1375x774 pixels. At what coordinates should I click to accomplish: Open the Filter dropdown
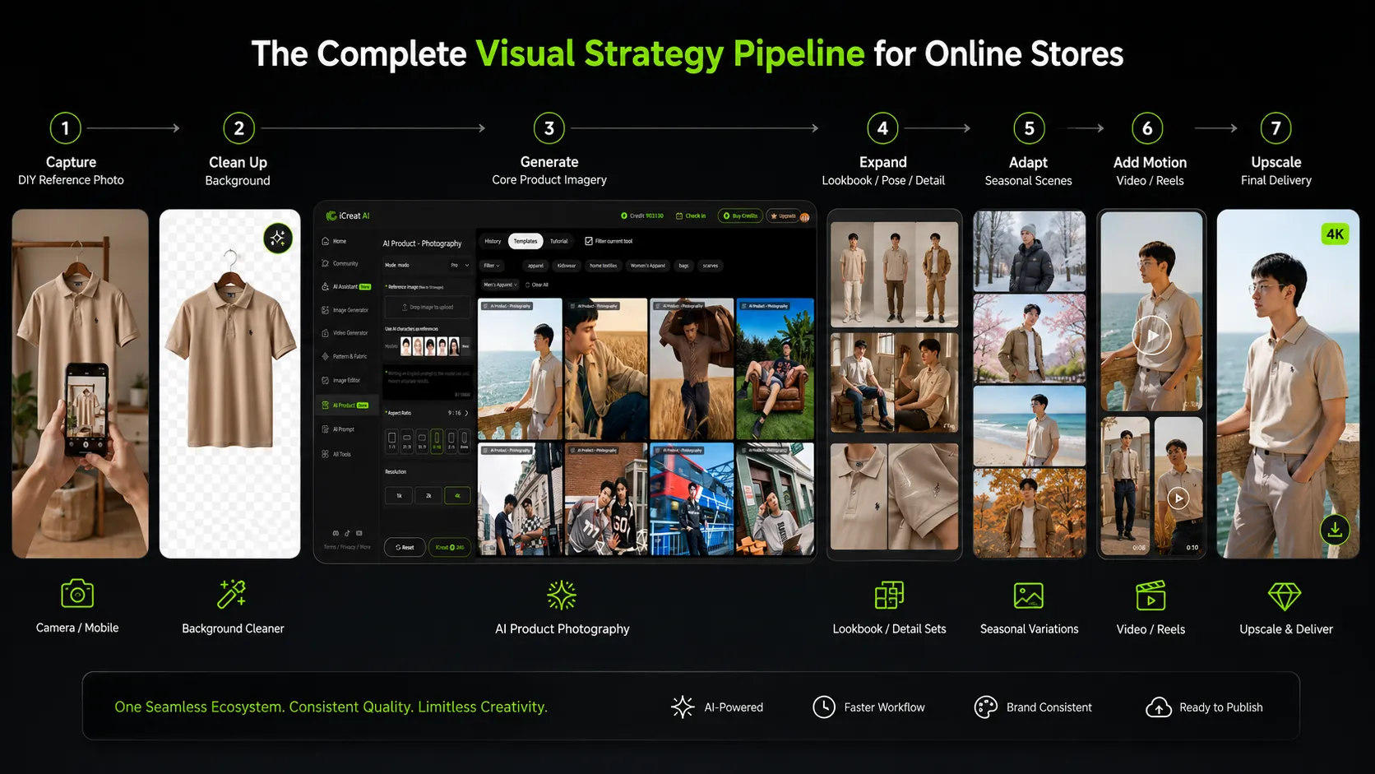pyautogui.click(x=491, y=266)
